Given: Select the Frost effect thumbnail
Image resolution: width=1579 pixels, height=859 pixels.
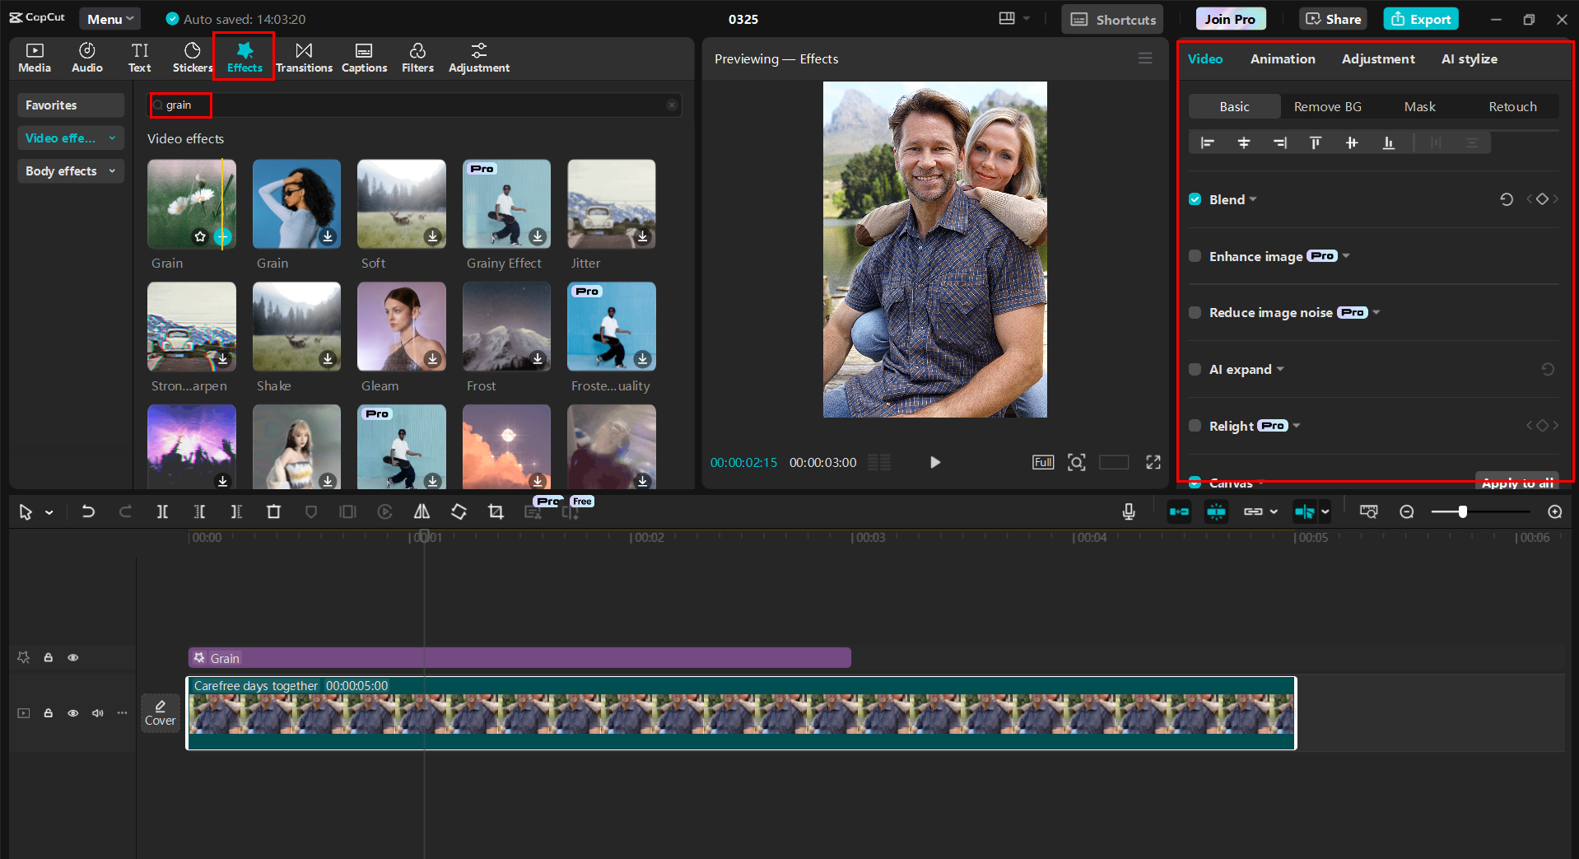Looking at the screenshot, I should 505,327.
